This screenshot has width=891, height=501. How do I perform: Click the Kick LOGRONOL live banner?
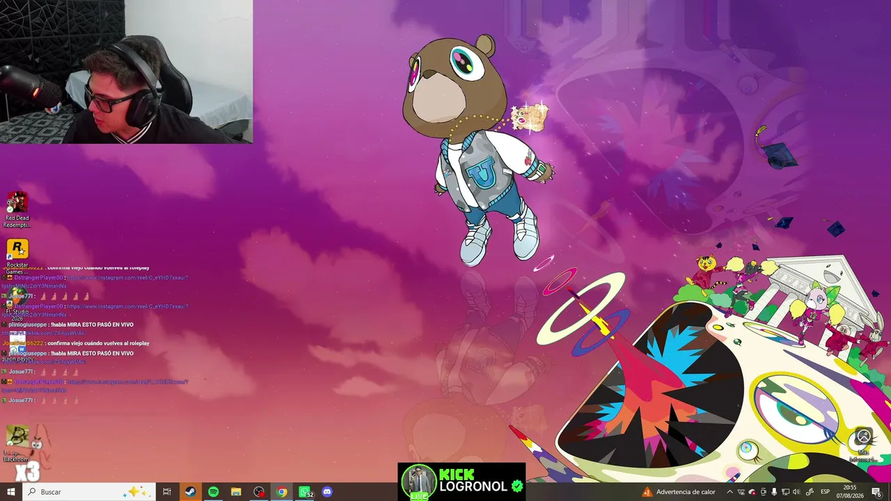[x=462, y=482]
